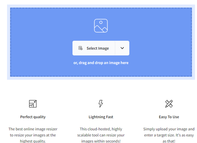Click the Easy To Use pencil-ruler icon
197x143 pixels.
point(169,104)
